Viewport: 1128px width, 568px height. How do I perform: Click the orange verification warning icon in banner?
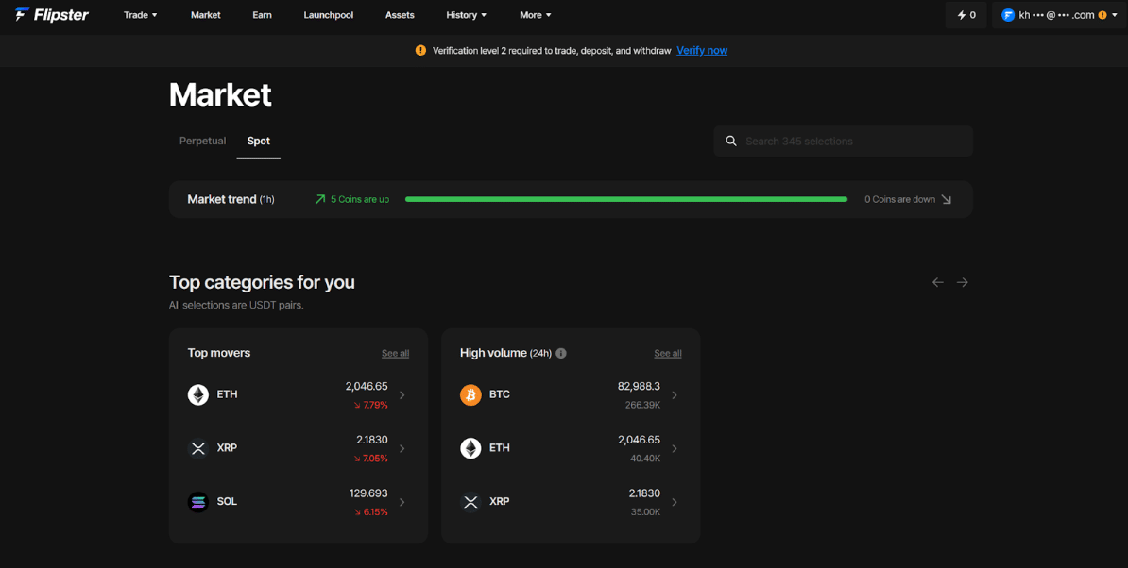click(420, 50)
